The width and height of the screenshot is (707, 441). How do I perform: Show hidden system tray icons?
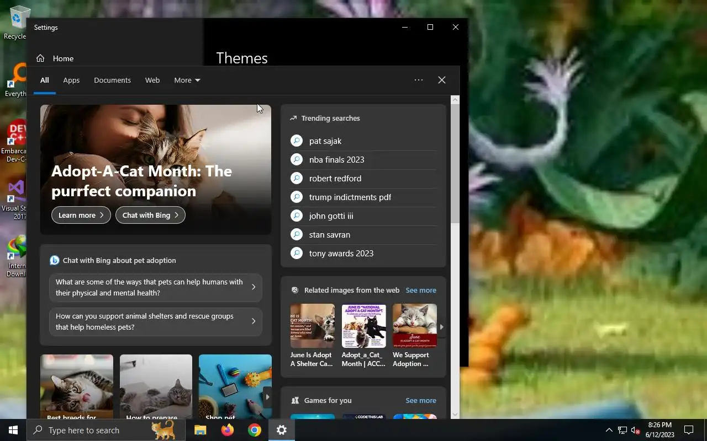click(609, 430)
